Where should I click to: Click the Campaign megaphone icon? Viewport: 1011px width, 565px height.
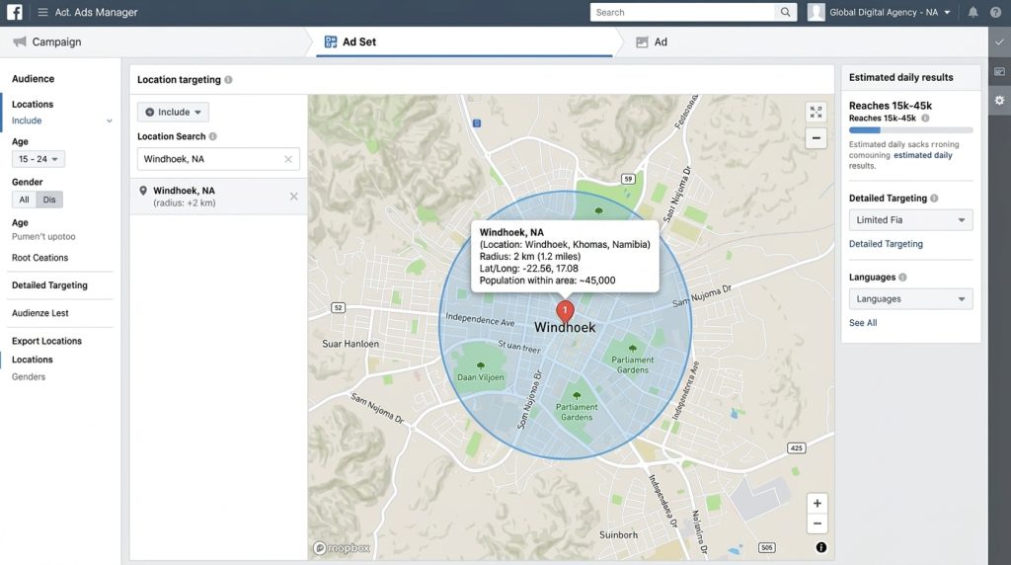click(x=20, y=41)
